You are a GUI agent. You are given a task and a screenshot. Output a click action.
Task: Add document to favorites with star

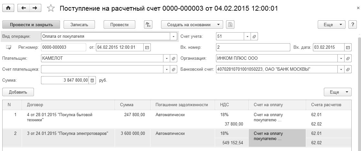51,8
